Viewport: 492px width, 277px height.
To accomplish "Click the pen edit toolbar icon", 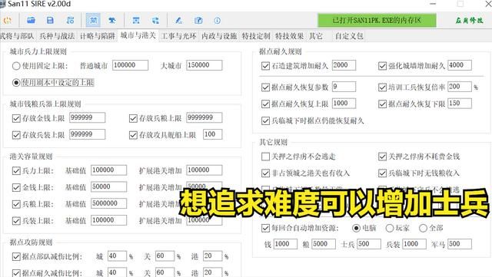I will point(178,21).
